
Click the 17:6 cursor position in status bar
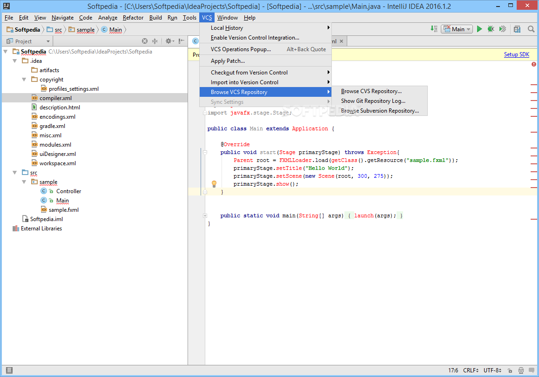coord(453,370)
